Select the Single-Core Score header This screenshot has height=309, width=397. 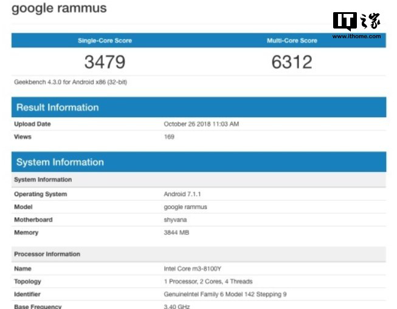point(105,41)
